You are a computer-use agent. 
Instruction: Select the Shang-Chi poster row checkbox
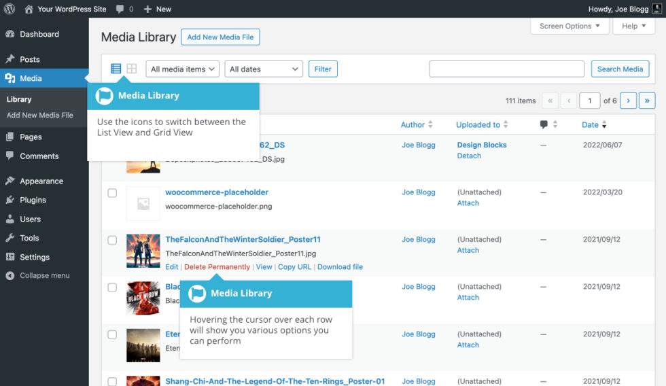112,381
